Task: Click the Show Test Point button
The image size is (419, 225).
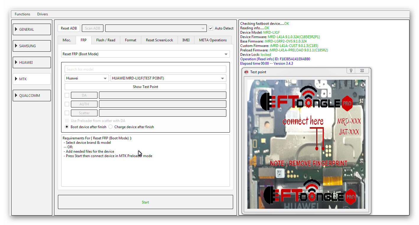Action: coord(145,87)
